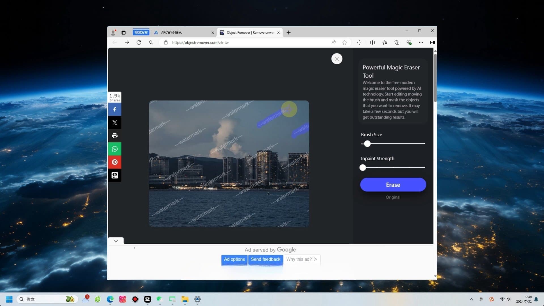This screenshot has width=544, height=306.
Task: Show hidden system tray icons
Action: tap(471, 299)
